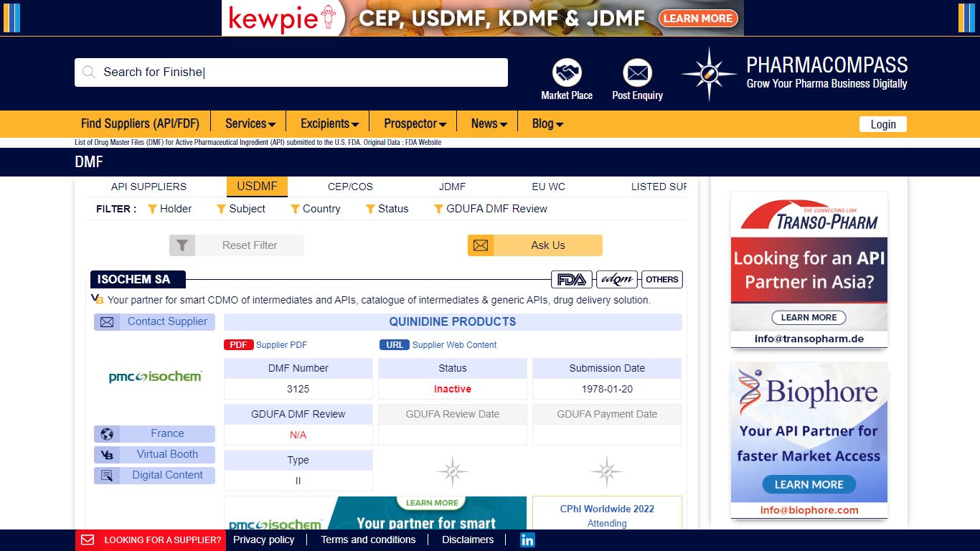The image size is (980, 551).
Task: Click the Kewpie top banner ad
Action: [483, 18]
